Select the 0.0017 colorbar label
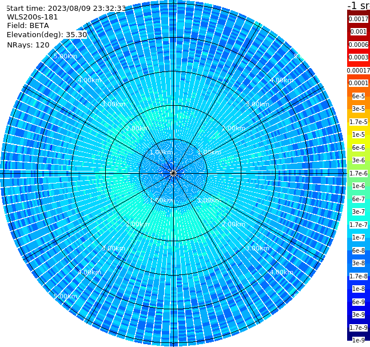Viewport: 370px width, 347px height. pyautogui.click(x=359, y=19)
